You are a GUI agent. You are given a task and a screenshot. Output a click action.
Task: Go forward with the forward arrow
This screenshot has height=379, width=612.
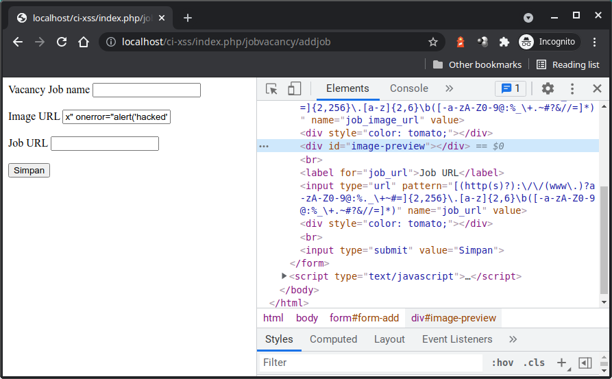tap(40, 42)
